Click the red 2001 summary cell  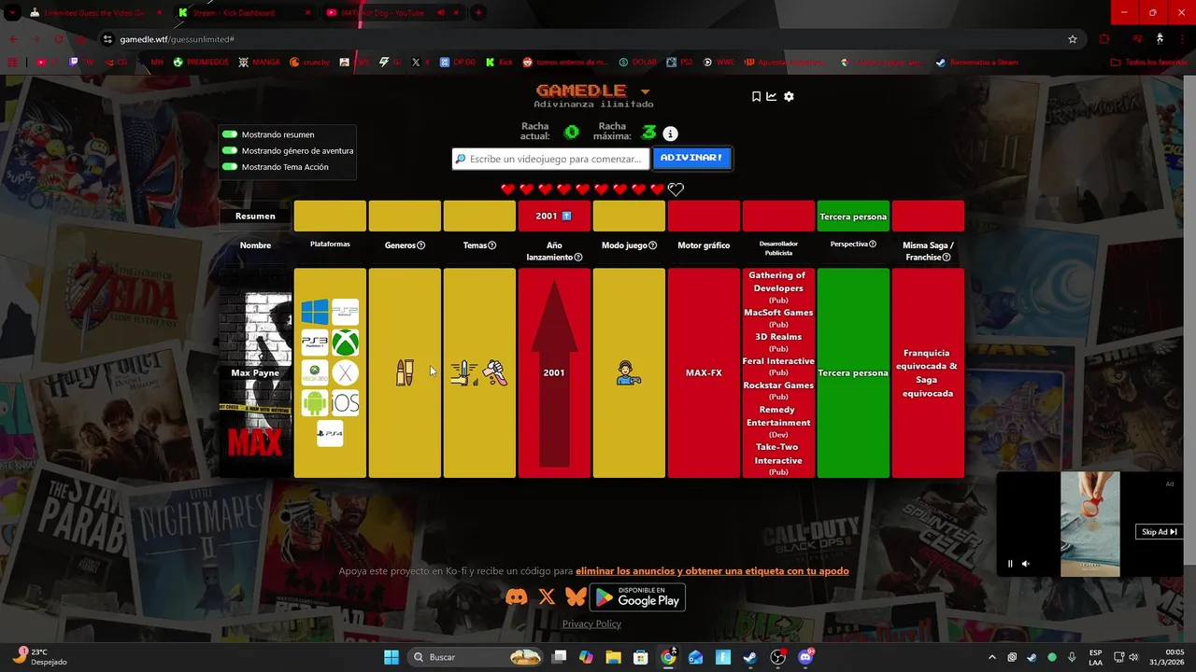coord(554,217)
